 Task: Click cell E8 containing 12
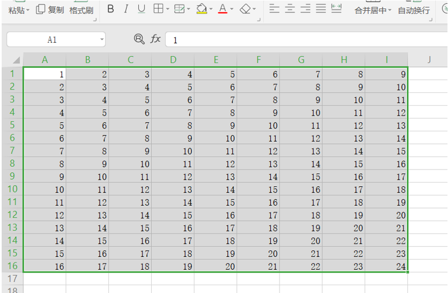click(216, 163)
